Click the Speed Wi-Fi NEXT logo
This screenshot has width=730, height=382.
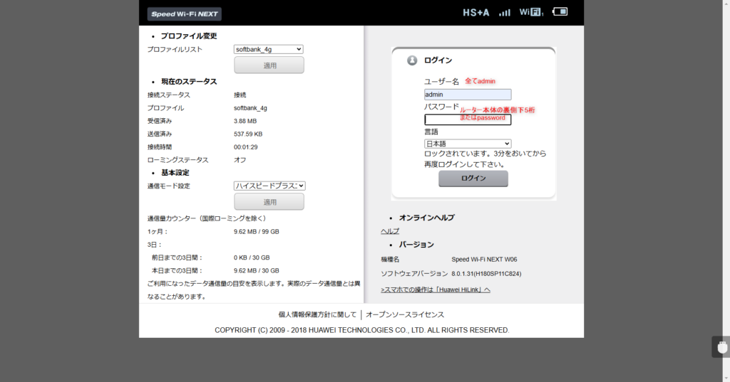click(x=185, y=14)
